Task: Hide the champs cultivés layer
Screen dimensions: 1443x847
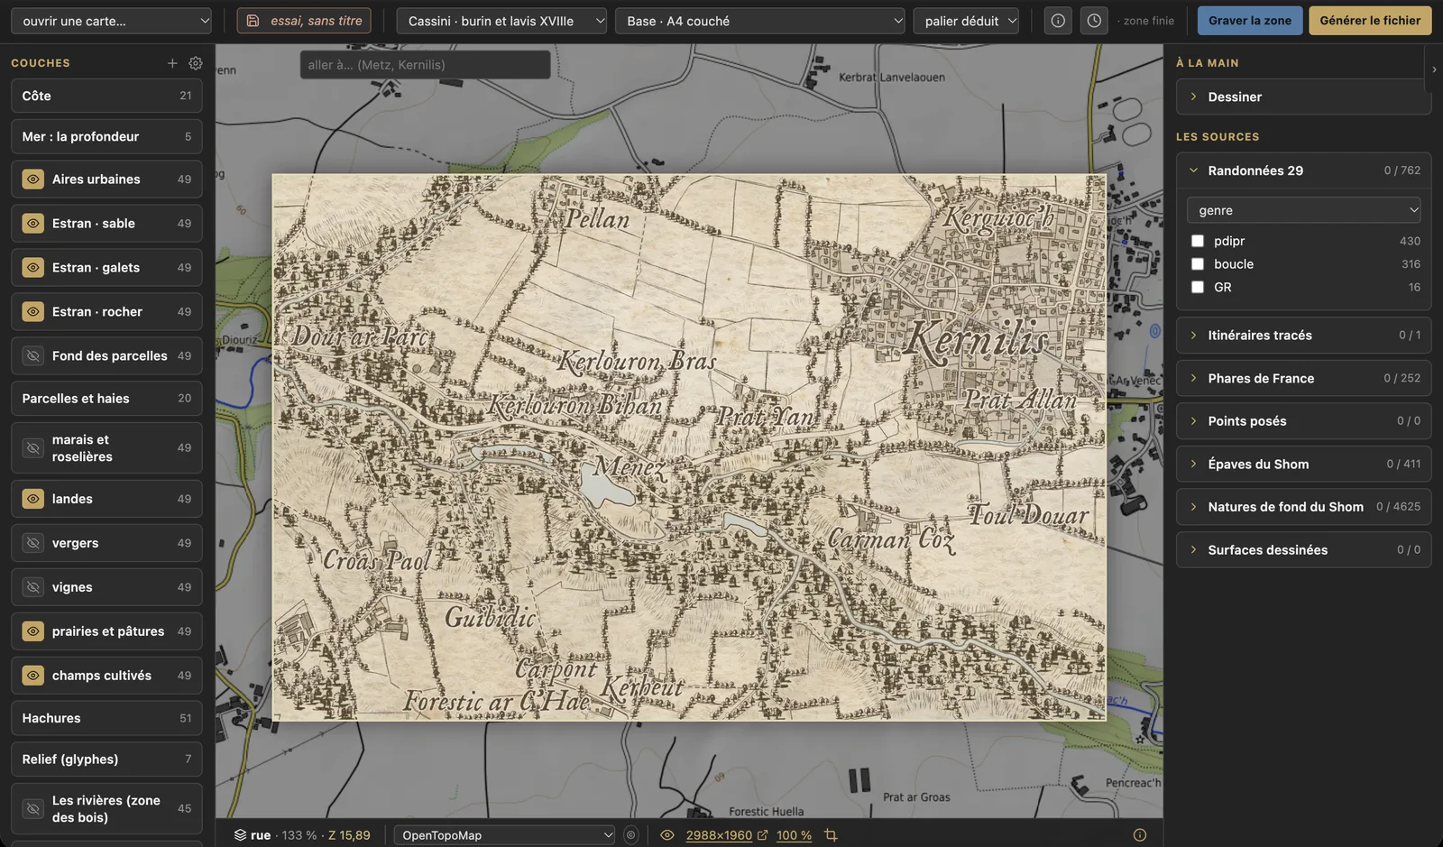Action: [x=33, y=676]
